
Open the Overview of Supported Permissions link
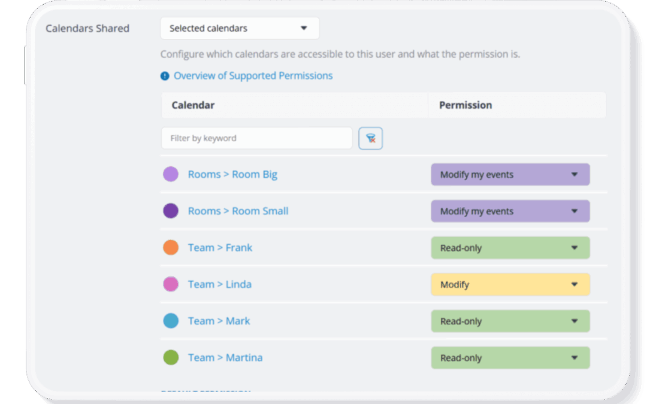point(252,75)
